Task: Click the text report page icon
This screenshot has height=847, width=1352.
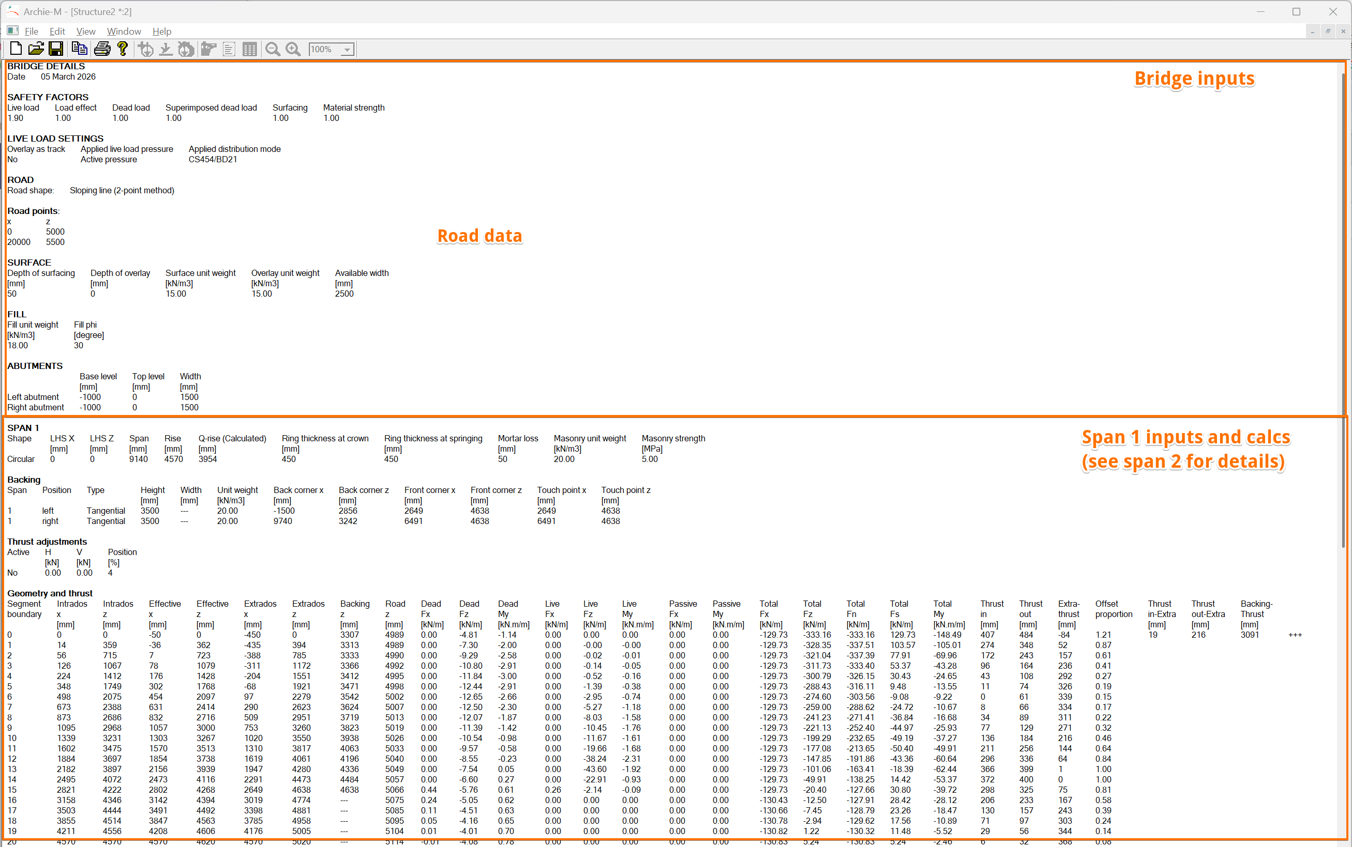Action: coord(229,49)
